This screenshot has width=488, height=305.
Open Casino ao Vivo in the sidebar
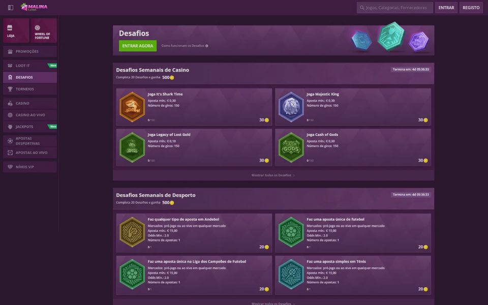30,115
